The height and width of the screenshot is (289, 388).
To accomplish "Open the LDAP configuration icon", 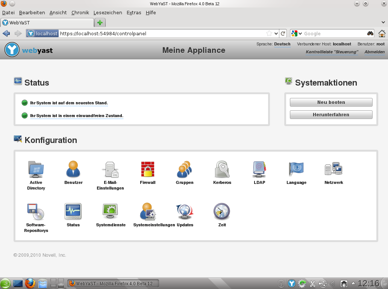I will coord(259,170).
